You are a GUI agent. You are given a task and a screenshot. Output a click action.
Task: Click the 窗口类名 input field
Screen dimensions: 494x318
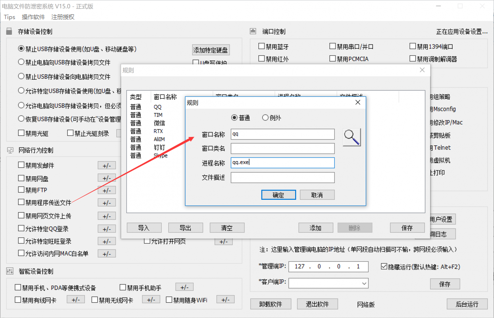pyautogui.click(x=282, y=149)
